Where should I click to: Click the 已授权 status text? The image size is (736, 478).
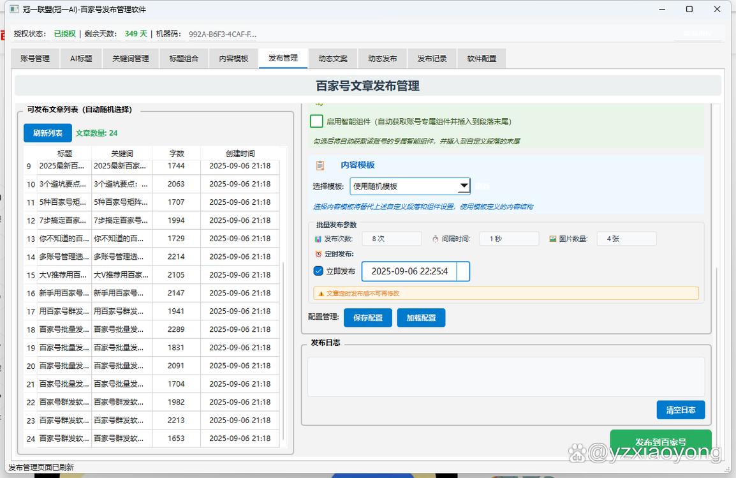point(65,34)
